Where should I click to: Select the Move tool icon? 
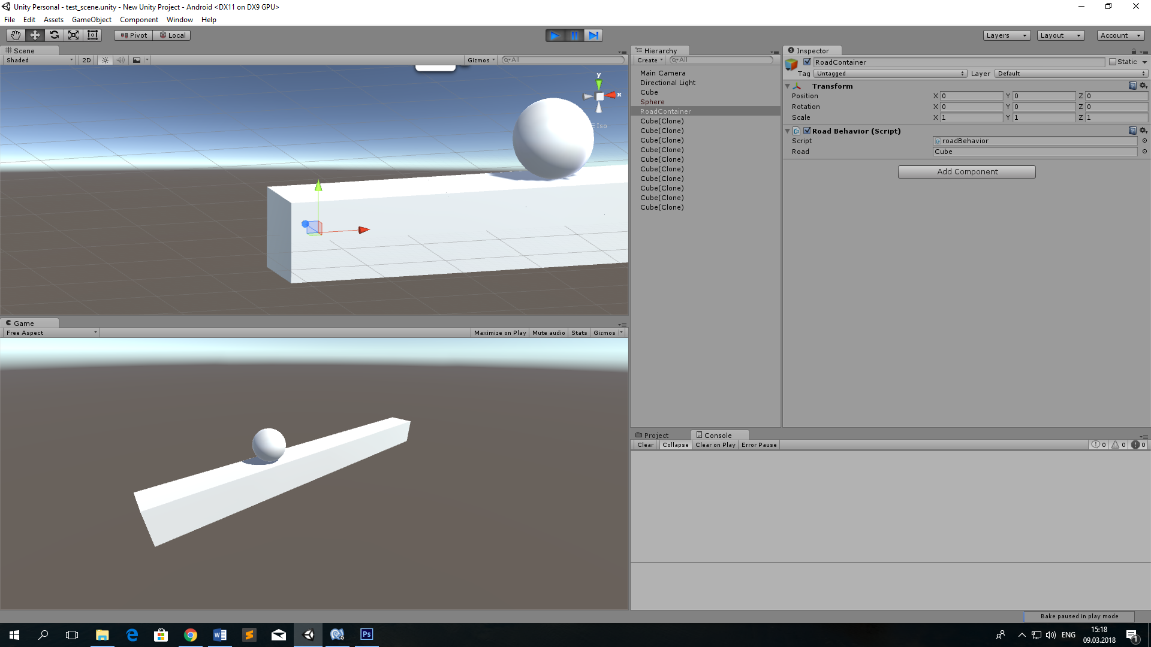[34, 35]
